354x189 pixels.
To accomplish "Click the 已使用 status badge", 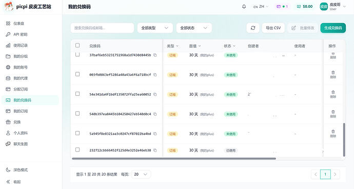I will click(231, 151).
